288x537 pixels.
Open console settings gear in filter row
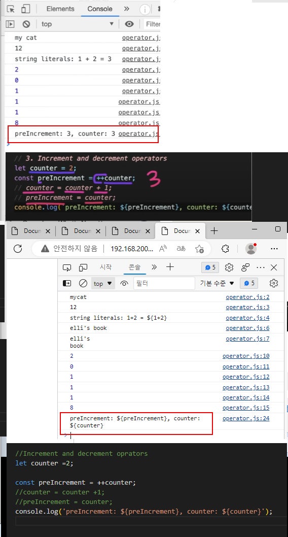coord(274,283)
